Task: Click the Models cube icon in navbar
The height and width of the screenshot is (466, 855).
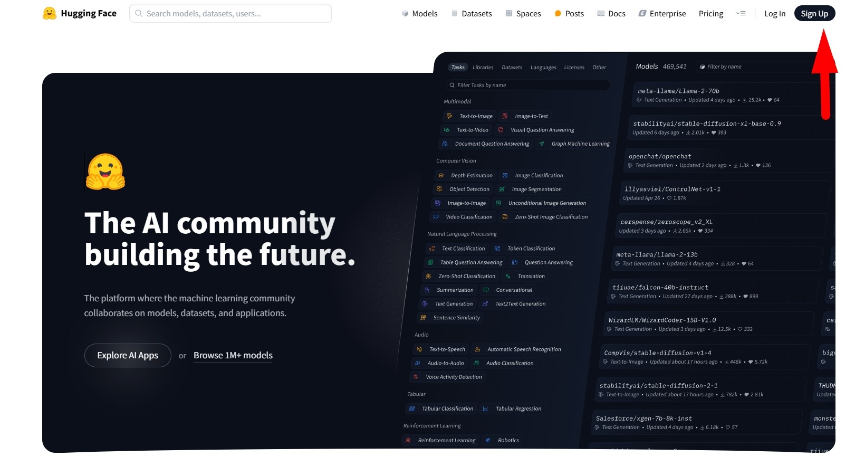Action: [x=405, y=14]
